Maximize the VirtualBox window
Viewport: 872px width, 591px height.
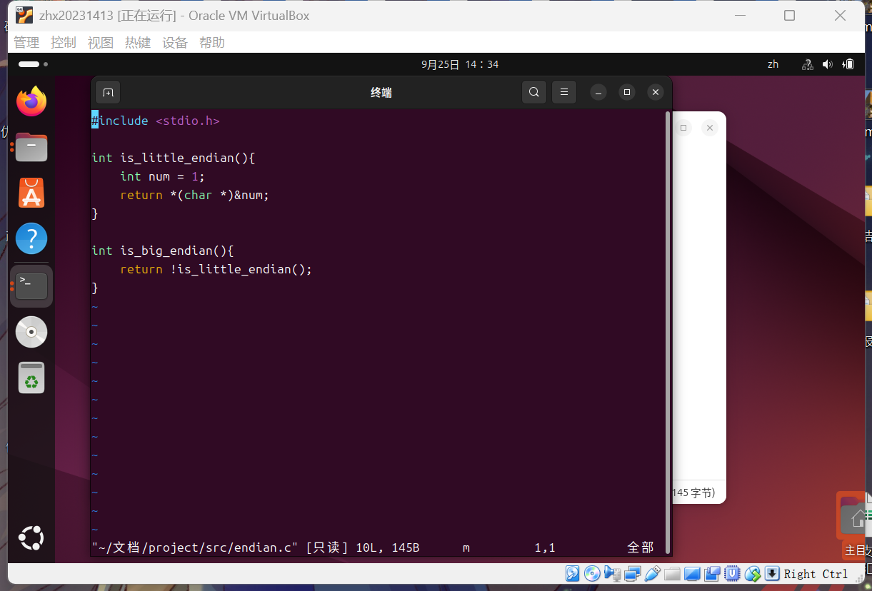click(x=789, y=16)
